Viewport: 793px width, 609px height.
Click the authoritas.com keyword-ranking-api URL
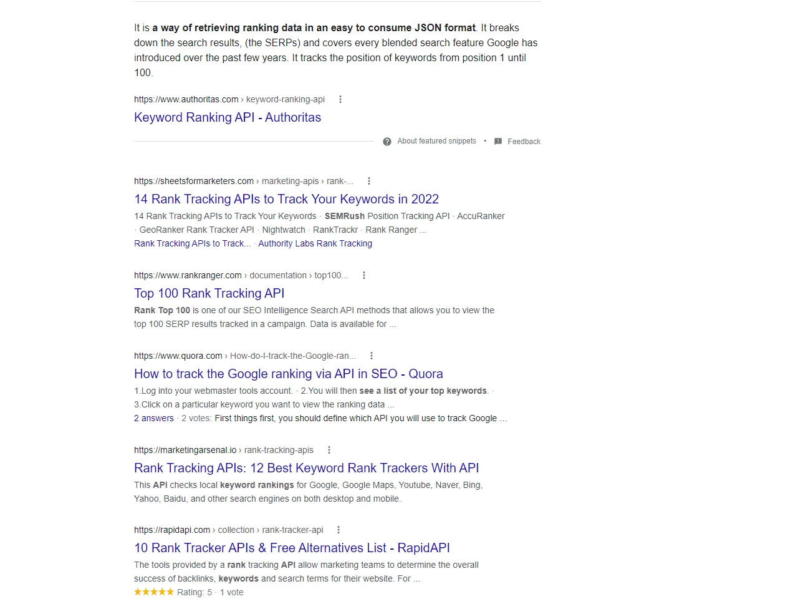coord(229,99)
